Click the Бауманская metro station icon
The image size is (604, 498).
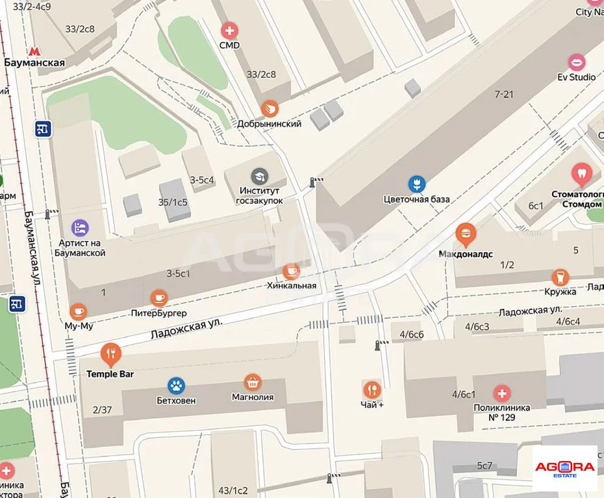34,51
